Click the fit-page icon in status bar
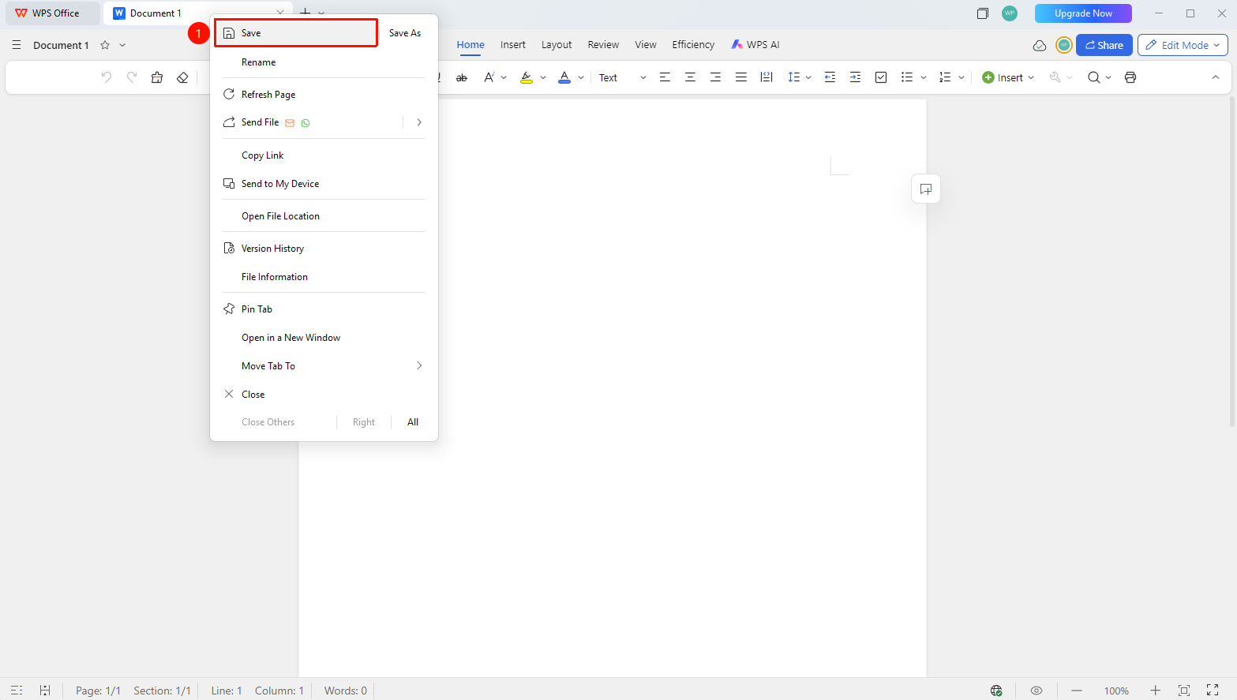The image size is (1237, 700). coord(1184,691)
